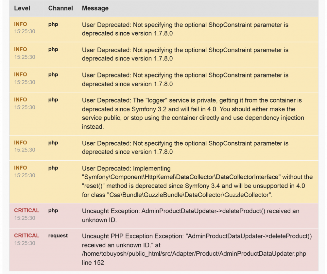Click the "Level" column header

(x=21, y=8)
